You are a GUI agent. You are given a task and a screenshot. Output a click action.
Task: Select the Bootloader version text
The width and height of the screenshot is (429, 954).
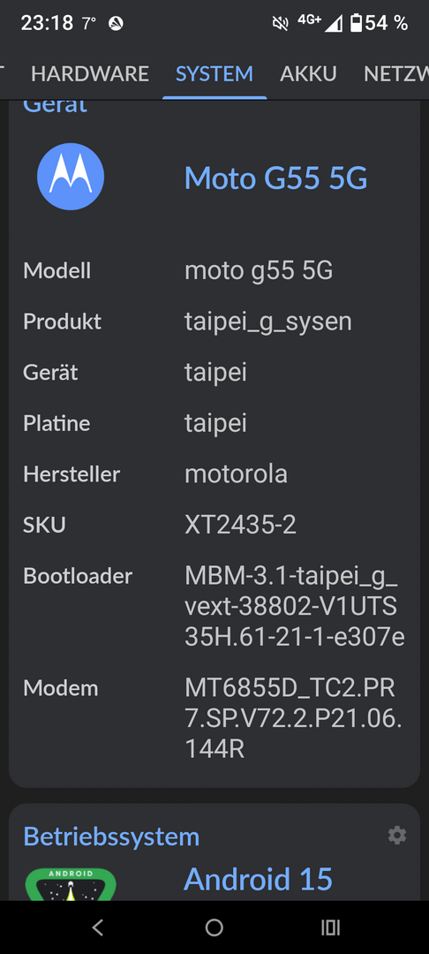click(295, 607)
